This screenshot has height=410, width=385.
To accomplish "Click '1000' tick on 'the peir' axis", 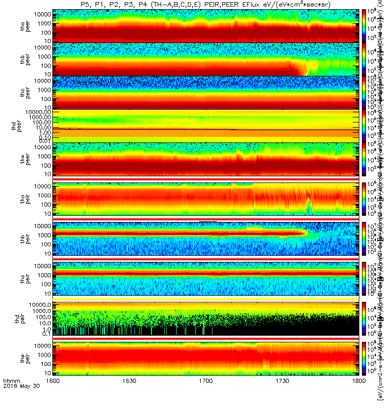I will click(x=45, y=355).
